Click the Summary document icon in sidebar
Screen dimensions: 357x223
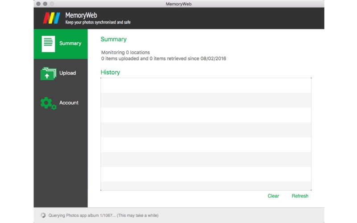click(48, 44)
